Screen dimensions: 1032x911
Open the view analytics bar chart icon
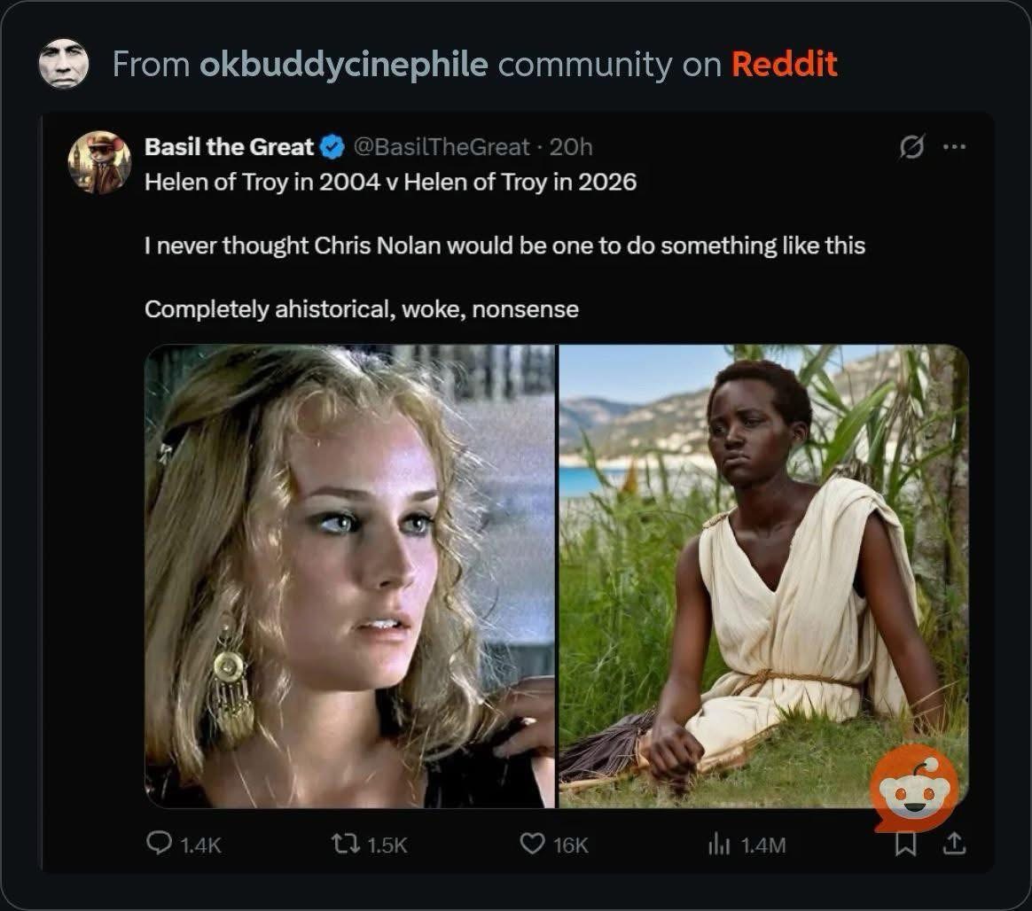point(719,844)
